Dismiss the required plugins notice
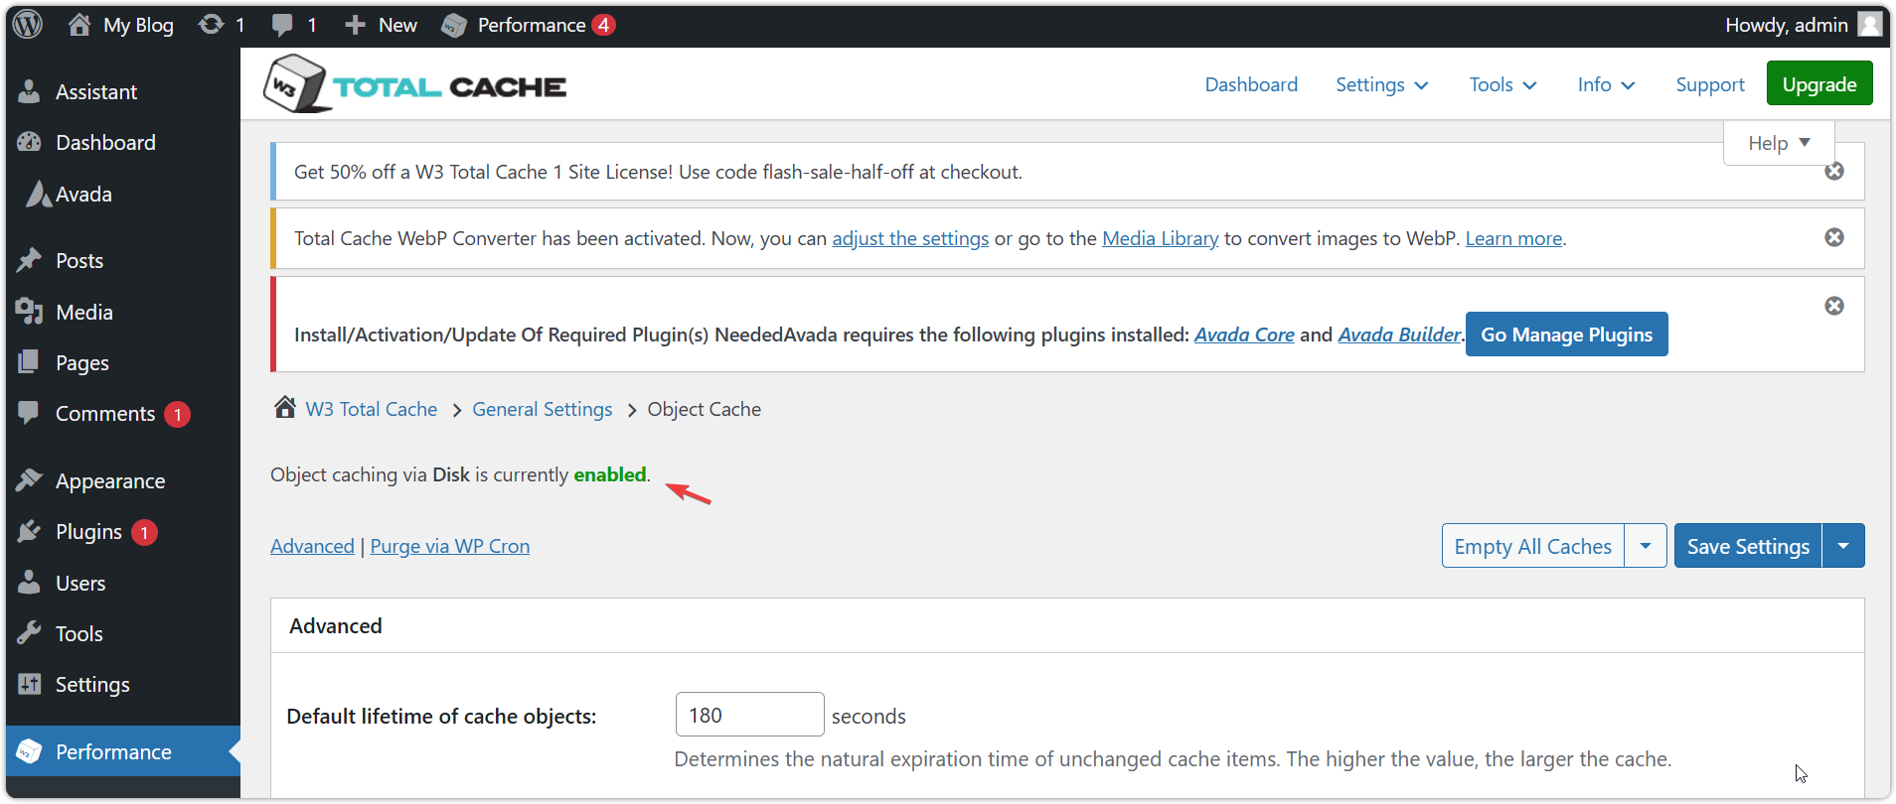 click(x=1834, y=306)
